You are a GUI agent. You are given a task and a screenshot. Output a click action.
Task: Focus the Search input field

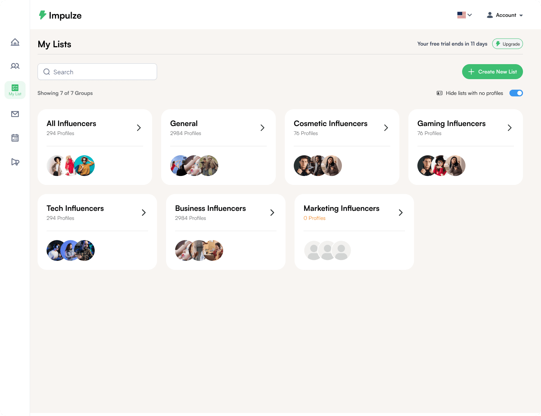97,72
